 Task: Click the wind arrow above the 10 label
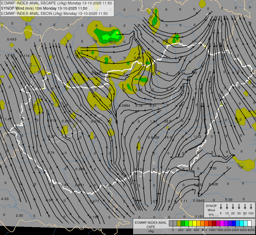227,207
